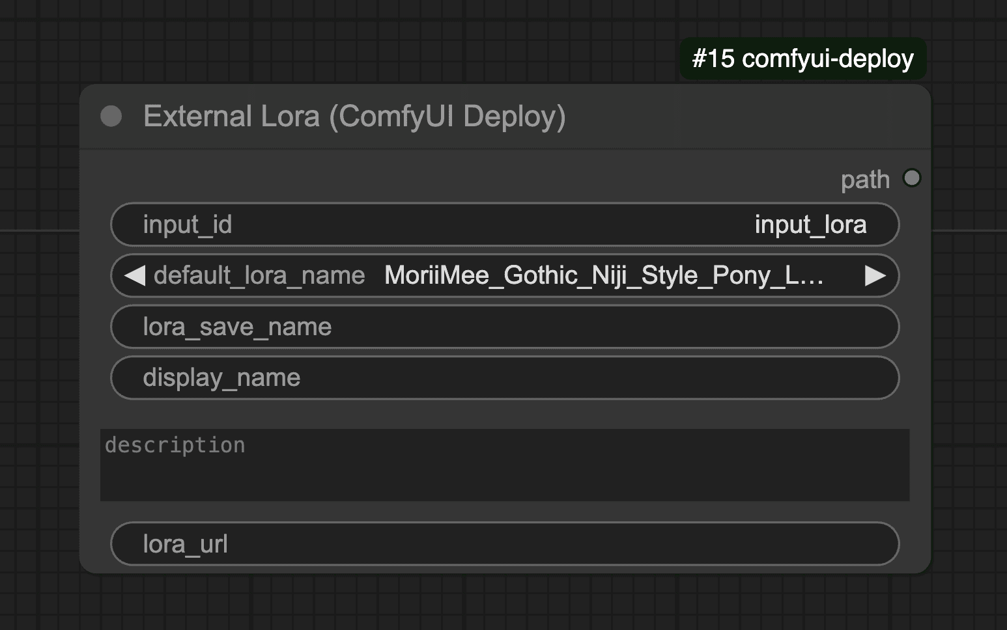Click the path output socket circle
The width and height of the screenshot is (1007, 630).
click(911, 178)
